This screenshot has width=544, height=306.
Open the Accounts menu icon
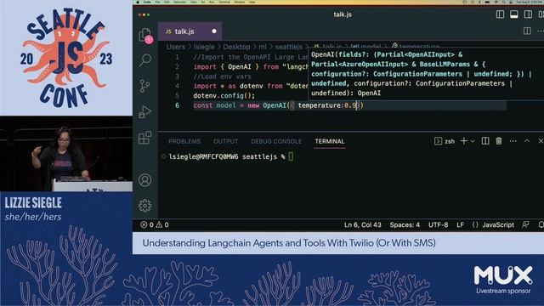click(x=145, y=180)
